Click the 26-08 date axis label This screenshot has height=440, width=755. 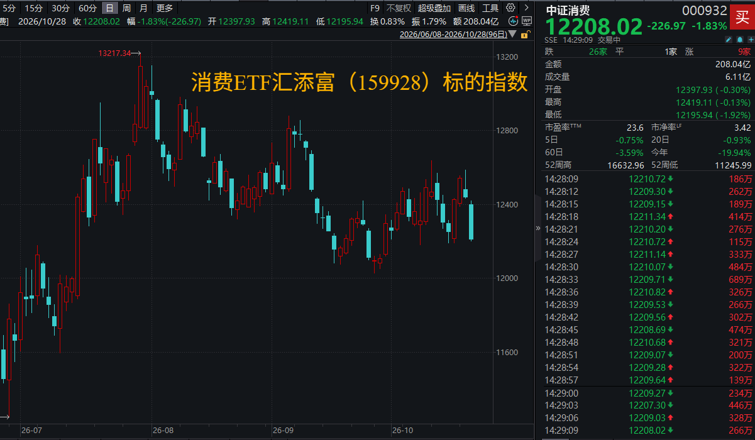pos(163,431)
